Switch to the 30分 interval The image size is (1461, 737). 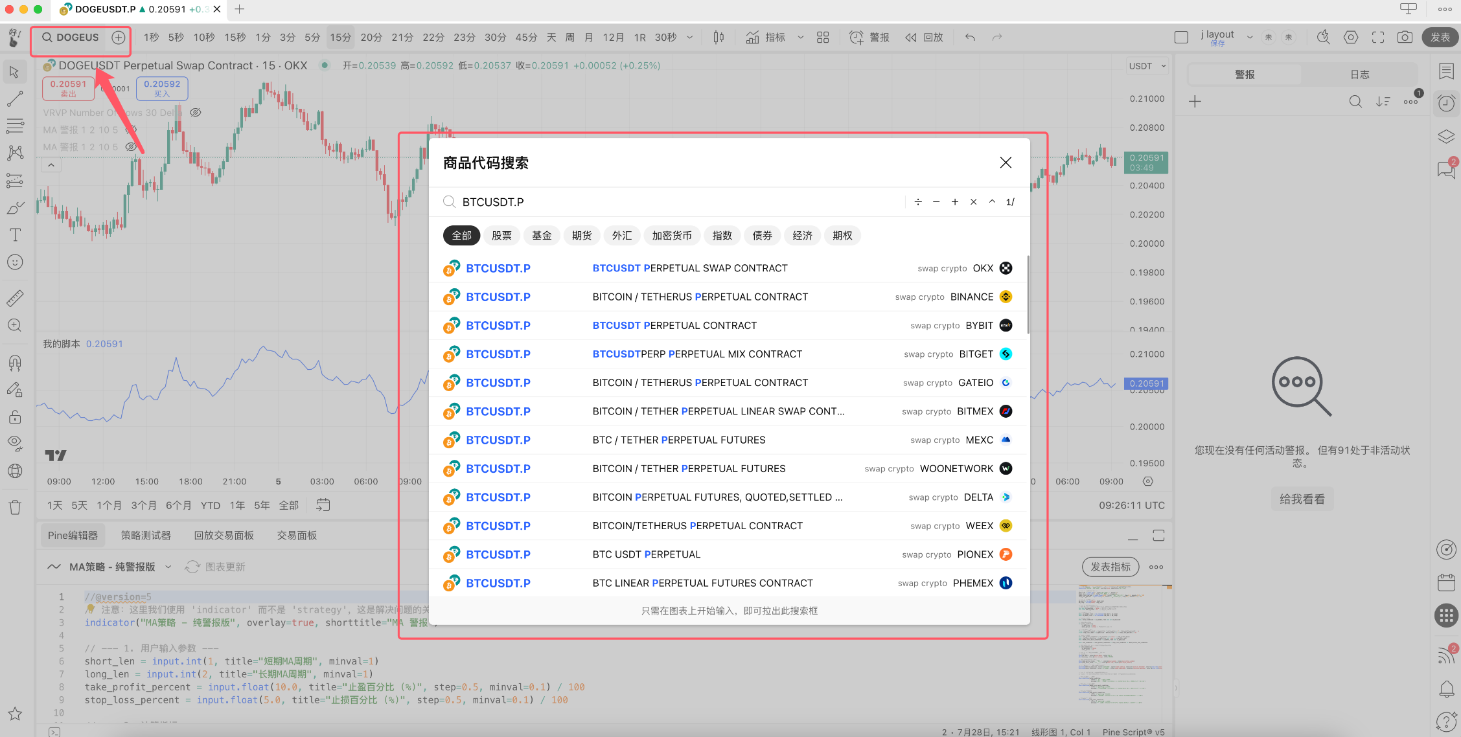495,38
